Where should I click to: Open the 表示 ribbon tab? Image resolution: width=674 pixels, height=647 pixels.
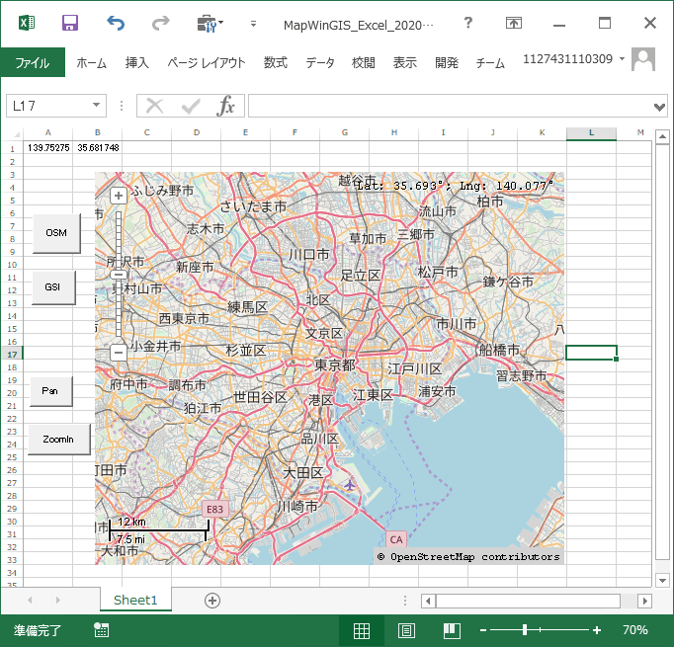[x=405, y=62]
